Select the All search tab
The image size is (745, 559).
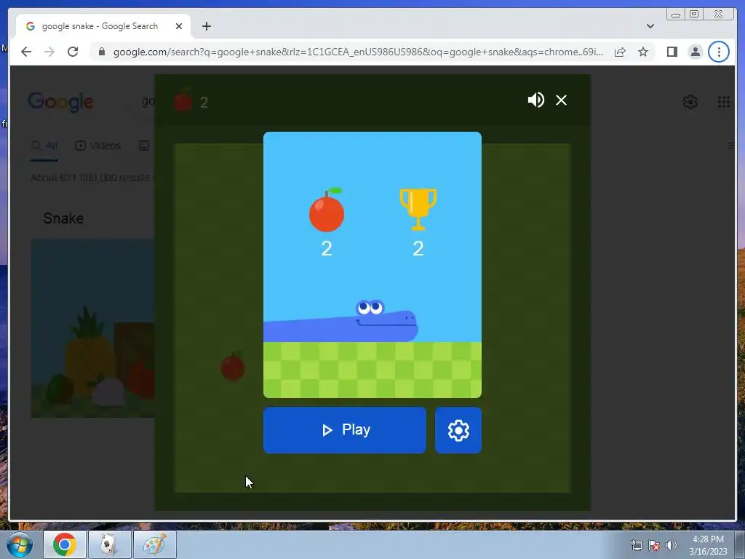(x=44, y=146)
